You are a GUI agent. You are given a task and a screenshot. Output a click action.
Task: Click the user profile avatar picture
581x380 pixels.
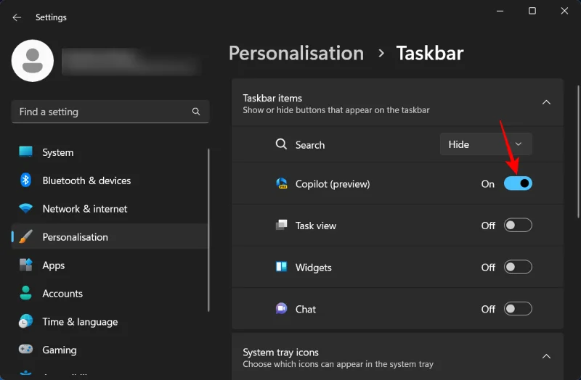(33, 61)
